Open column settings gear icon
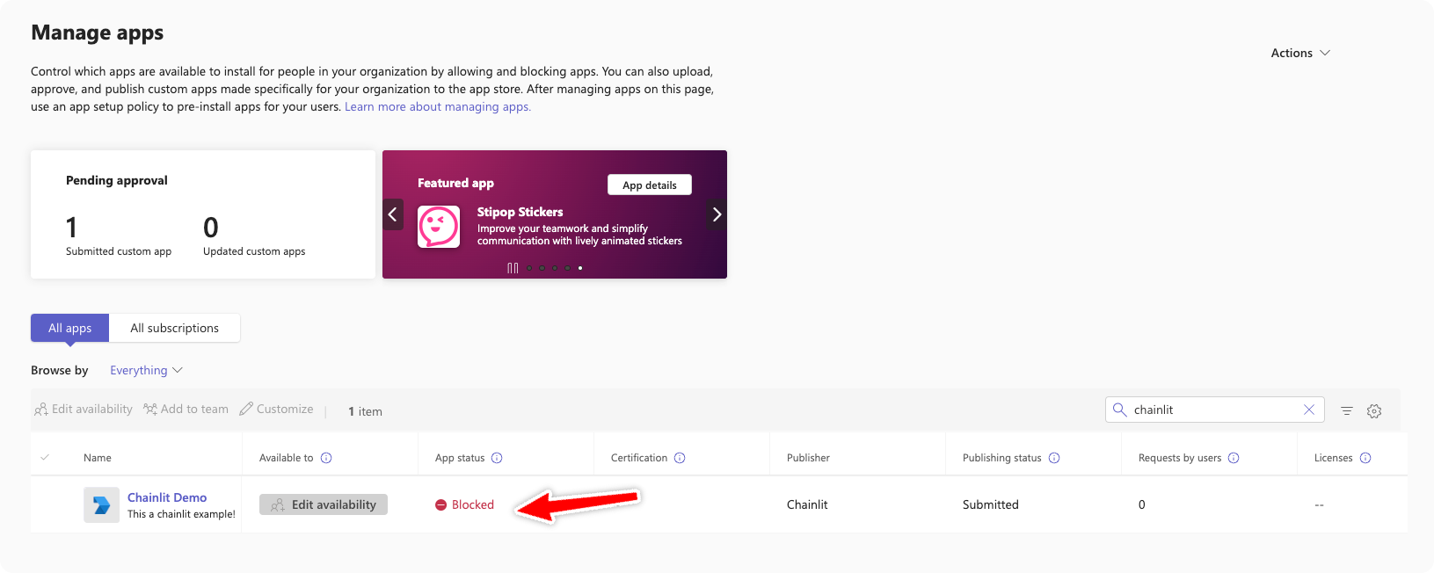This screenshot has width=1434, height=573. coord(1374,410)
